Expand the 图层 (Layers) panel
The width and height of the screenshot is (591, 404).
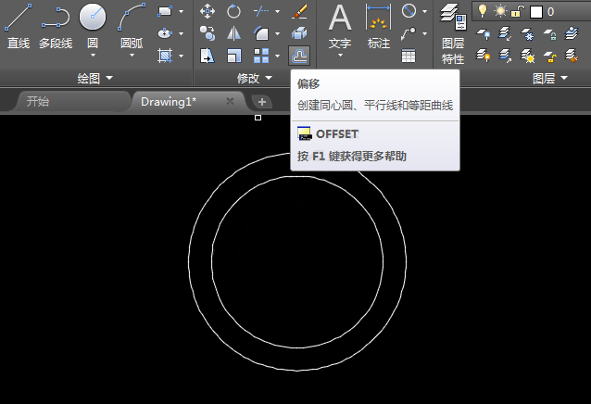[x=550, y=79]
